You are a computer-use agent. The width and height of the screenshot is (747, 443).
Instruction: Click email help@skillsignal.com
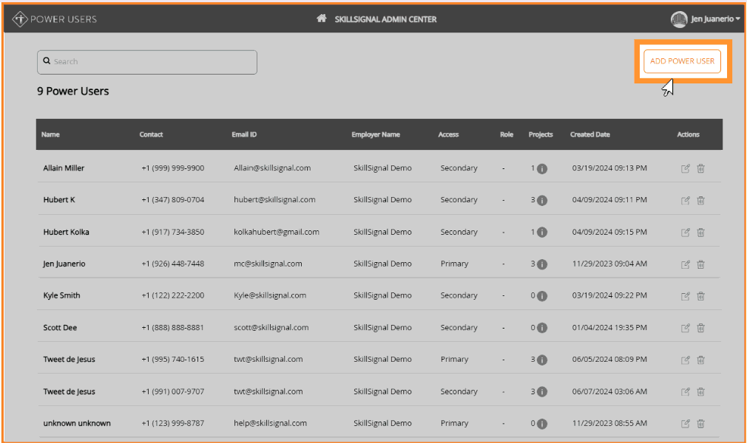(270, 423)
